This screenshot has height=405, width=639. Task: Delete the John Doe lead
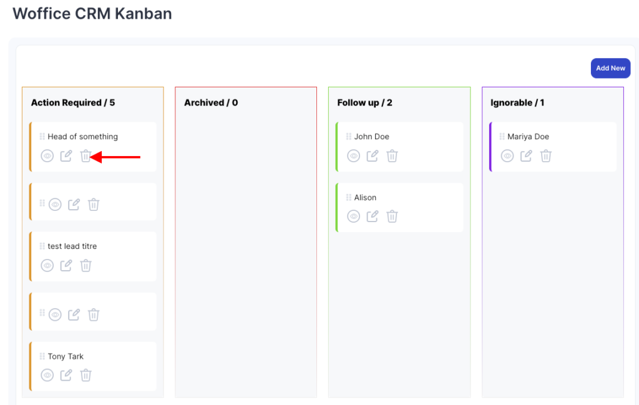(393, 156)
